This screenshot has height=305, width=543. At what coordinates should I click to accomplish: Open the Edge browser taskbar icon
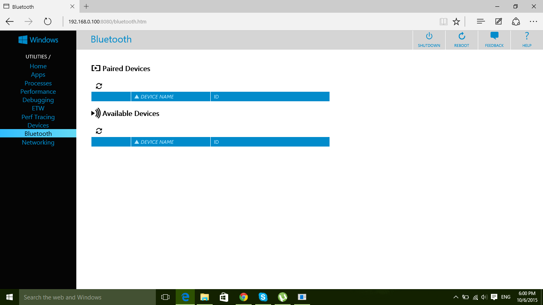coord(185,297)
